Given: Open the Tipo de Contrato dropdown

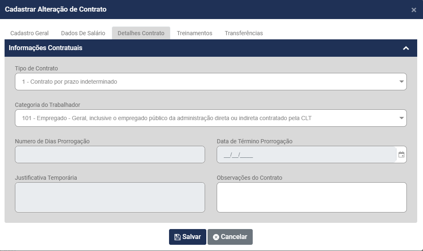Looking at the screenshot, I should 210,82.
